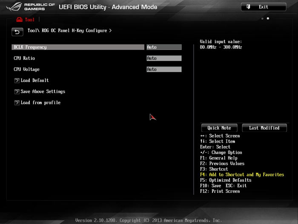Viewport: 298px width, 224px height.
Task: Click the Load from profile arrow icon
Action: [17, 102]
